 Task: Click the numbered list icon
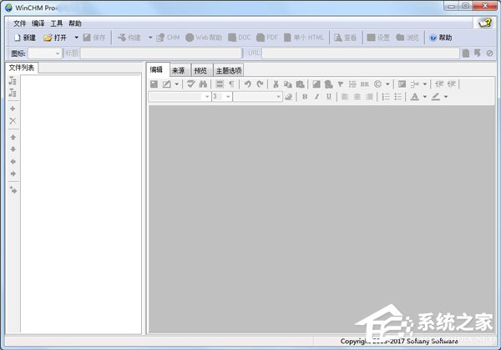point(386,97)
